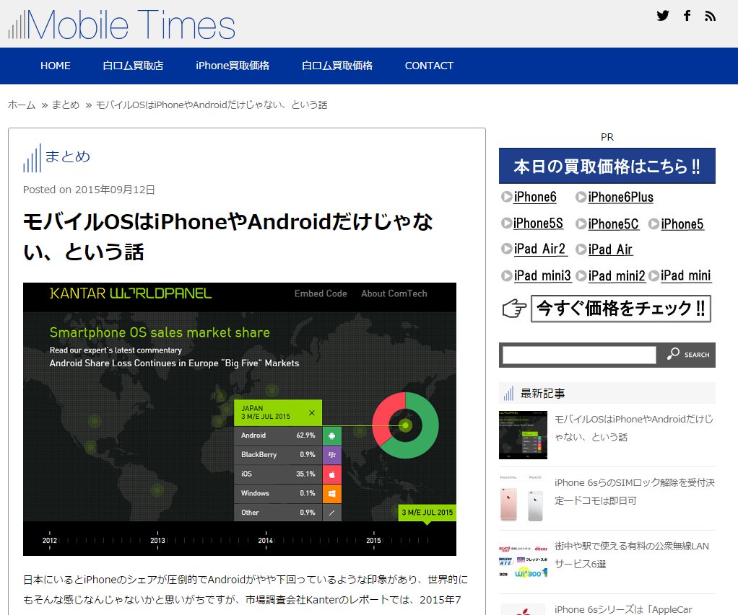Open the iPhone 6sらのSIMロック解除 article link

[635, 492]
